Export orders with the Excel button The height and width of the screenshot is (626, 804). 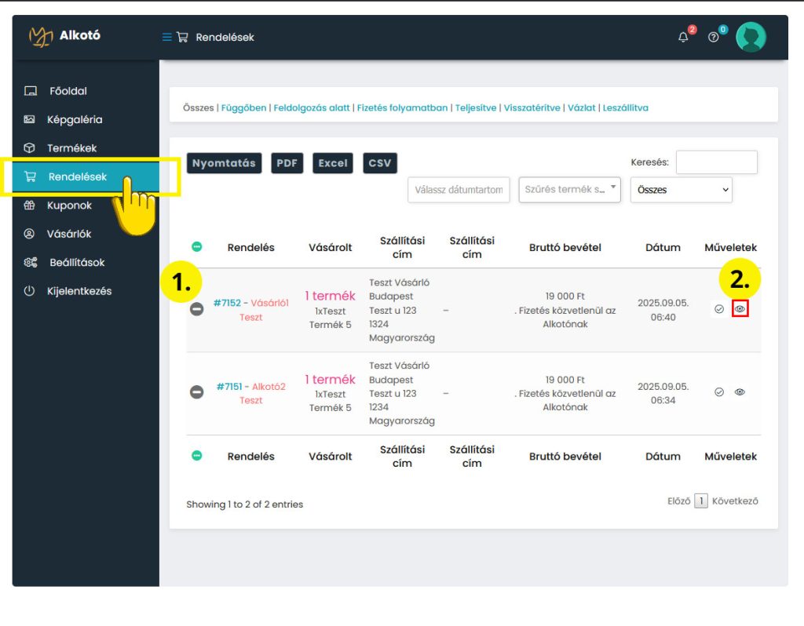pyautogui.click(x=333, y=163)
